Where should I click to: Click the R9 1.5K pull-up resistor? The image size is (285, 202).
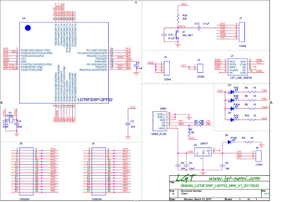coord(189,133)
